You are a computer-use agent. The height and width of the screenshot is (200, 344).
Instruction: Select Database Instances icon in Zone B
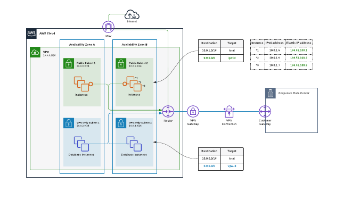[x=134, y=144]
